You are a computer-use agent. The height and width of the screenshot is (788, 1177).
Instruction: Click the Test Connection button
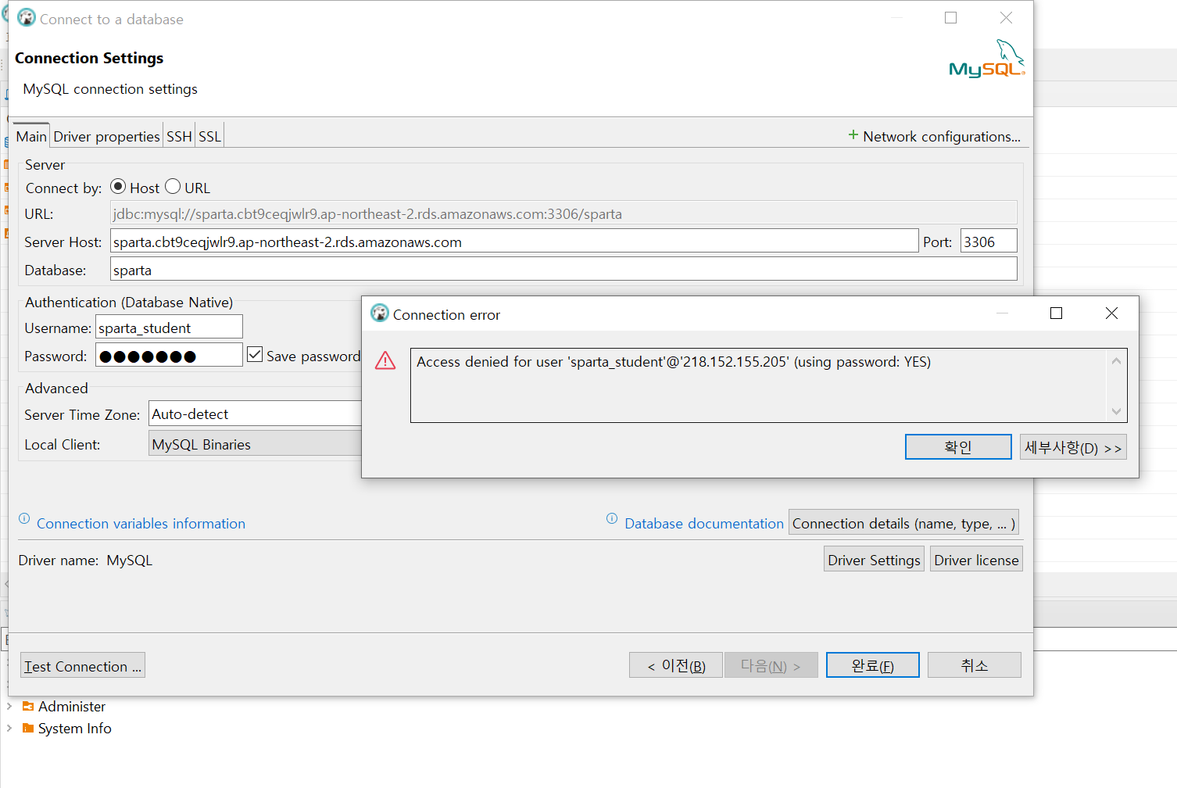tap(82, 665)
